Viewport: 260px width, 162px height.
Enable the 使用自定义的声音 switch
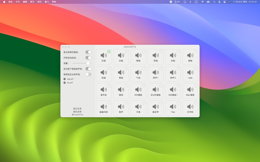tap(88, 74)
